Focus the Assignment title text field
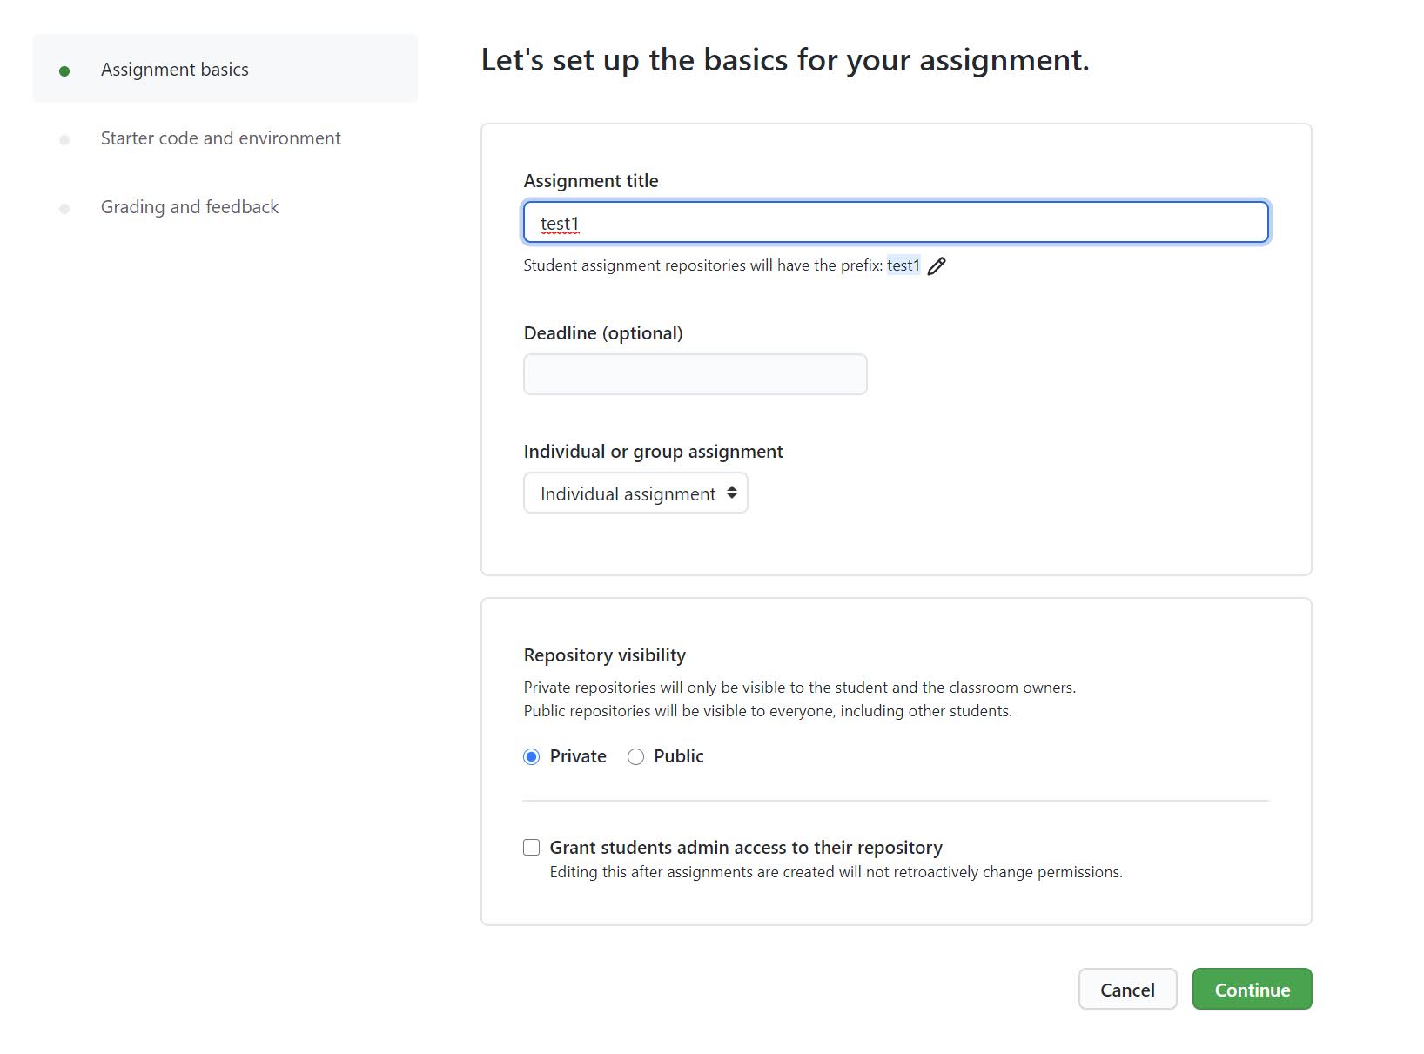This screenshot has width=1424, height=1054. [x=896, y=223]
